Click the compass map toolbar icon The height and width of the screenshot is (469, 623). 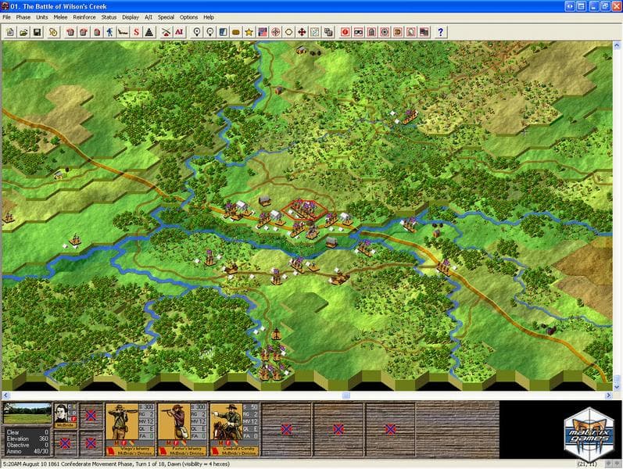pyautogui.click(x=315, y=32)
